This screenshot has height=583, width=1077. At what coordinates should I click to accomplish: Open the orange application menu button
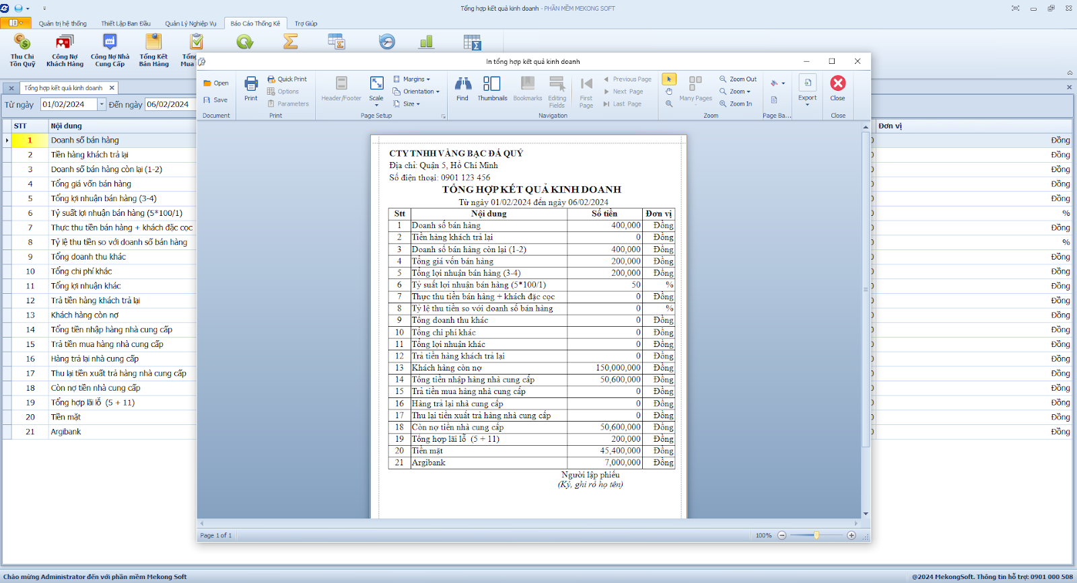(15, 23)
